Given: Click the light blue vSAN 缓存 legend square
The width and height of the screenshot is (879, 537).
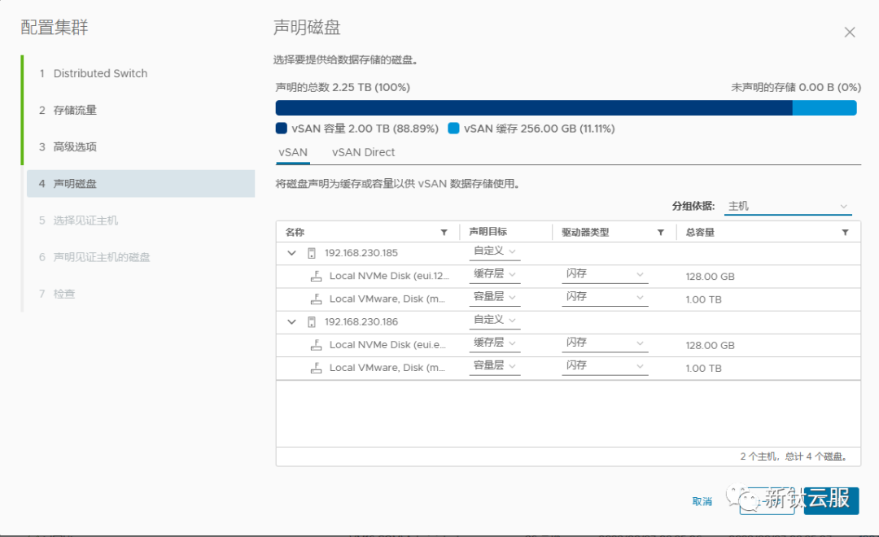Looking at the screenshot, I should coord(453,128).
